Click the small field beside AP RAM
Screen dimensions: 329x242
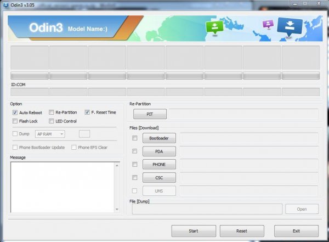(84, 134)
